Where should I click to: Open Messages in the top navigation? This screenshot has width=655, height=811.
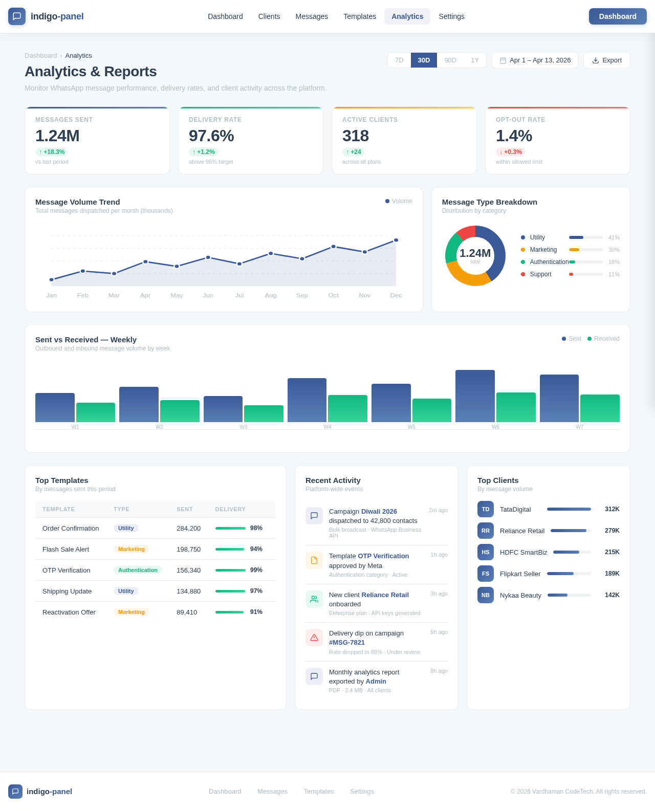click(312, 16)
